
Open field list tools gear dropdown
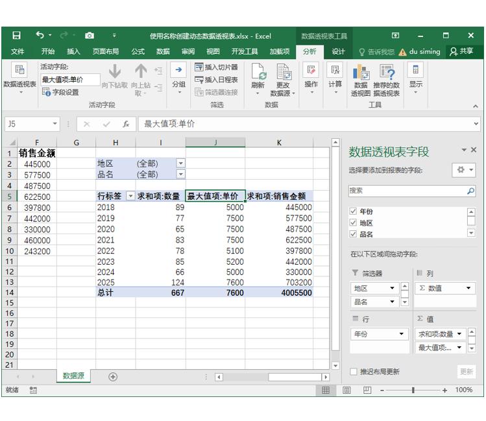(464, 170)
